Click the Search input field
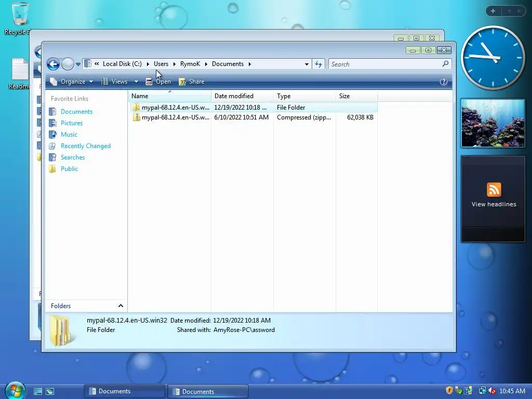 (385, 64)
